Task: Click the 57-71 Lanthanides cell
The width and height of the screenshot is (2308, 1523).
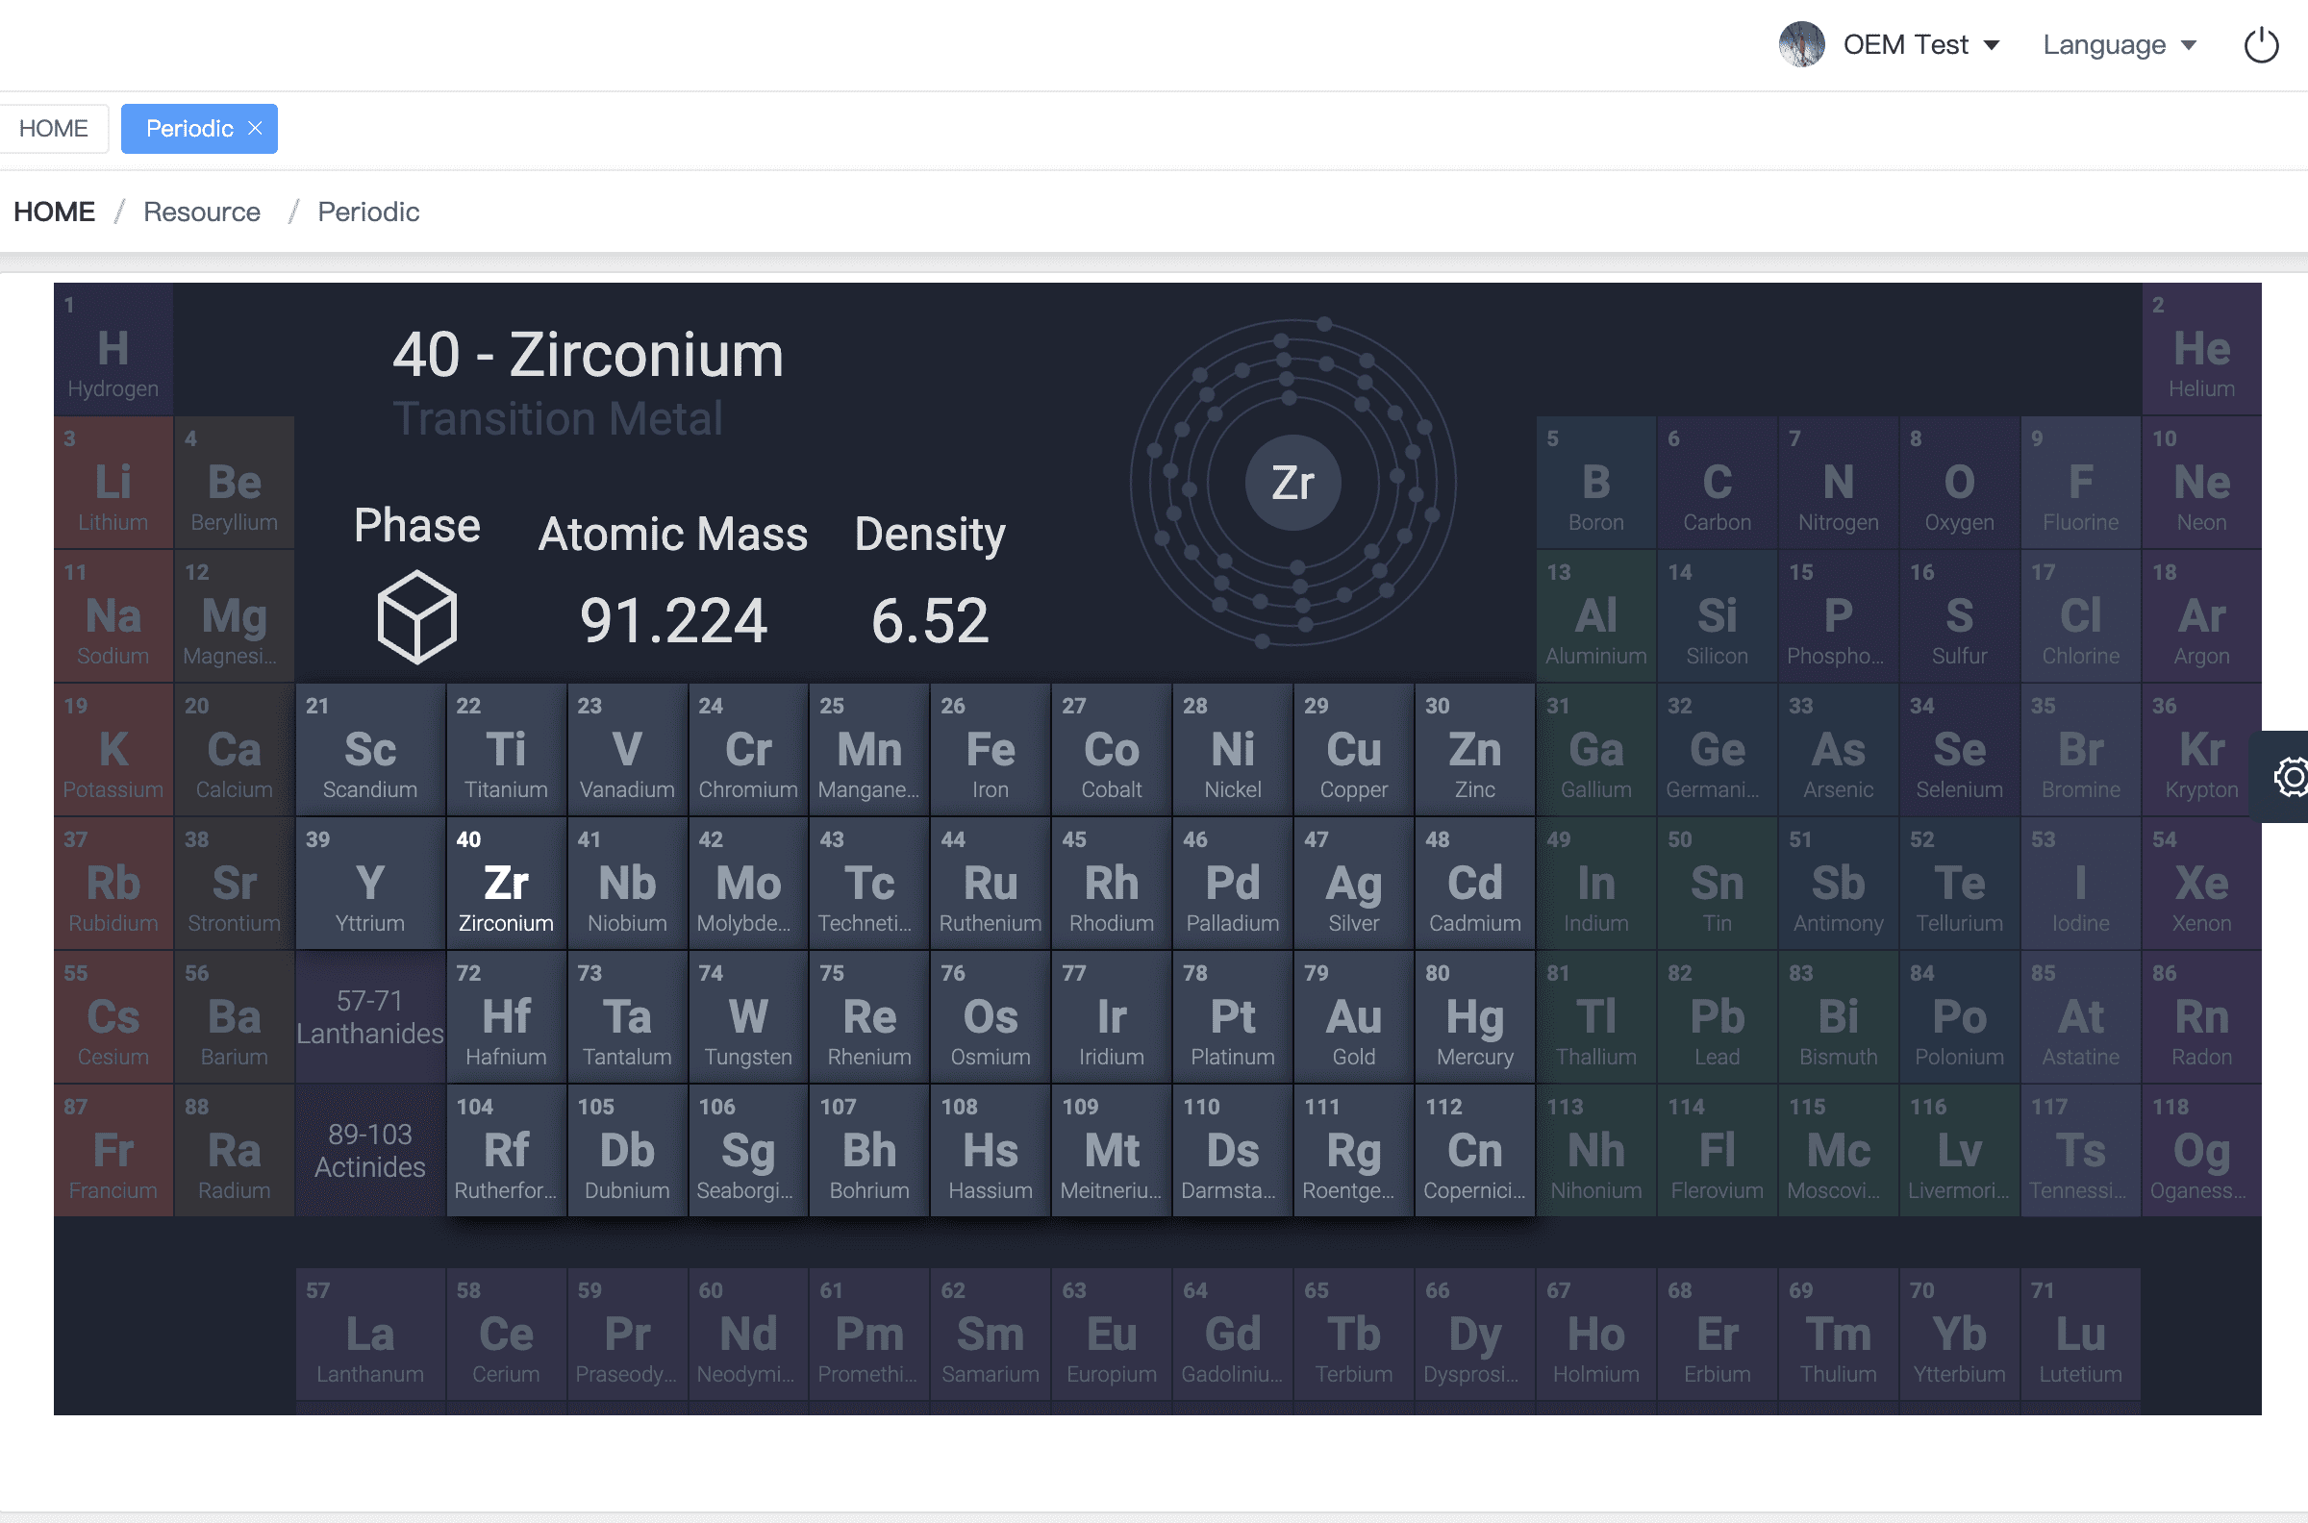Action: (370, 1017)
